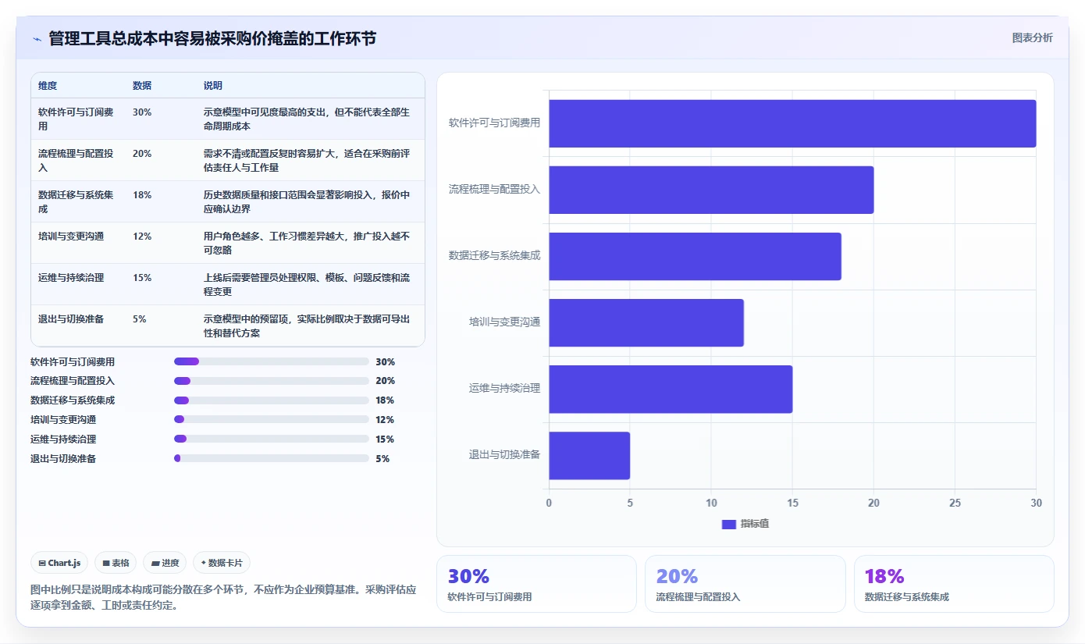Click the chart bar for 流程梳理与配置投入

tap(711, 190)
